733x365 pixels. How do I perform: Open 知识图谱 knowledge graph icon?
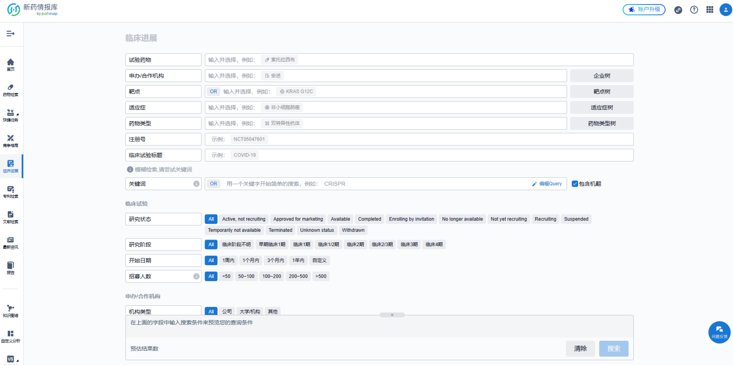coord(10,311)
